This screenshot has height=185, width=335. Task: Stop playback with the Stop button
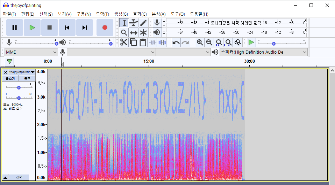click(x=50, y=28)
